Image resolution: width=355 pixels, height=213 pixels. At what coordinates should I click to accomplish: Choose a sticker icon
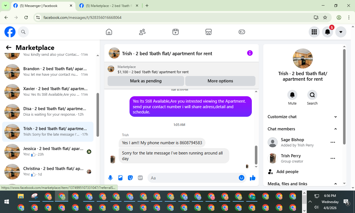(x=130, y=178)
